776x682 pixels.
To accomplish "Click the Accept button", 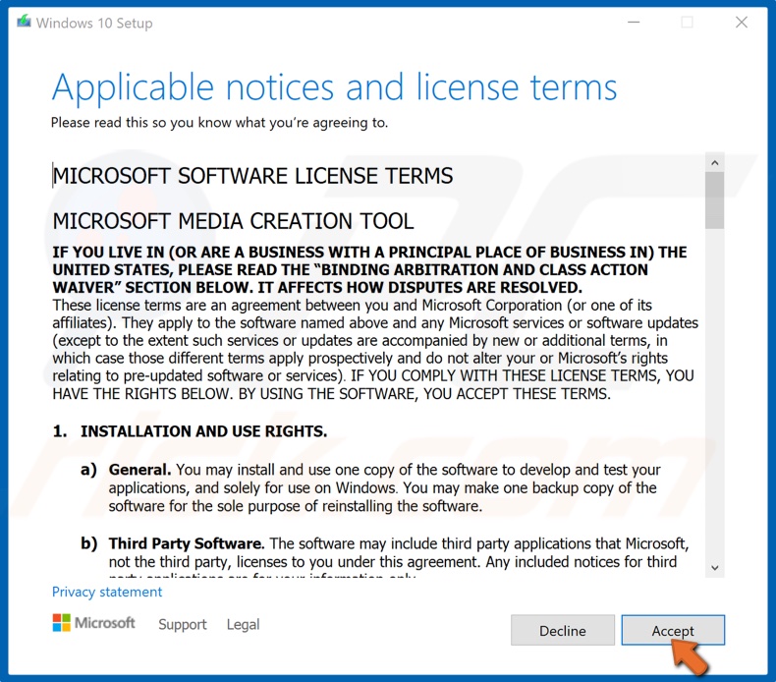I will pos(673,630).
